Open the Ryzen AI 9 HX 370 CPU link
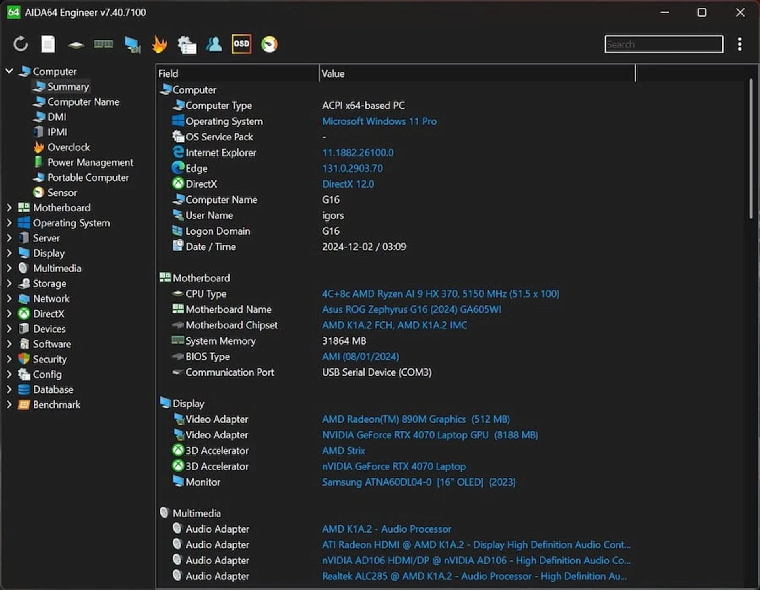Viewport: 760px width, 590px height. coord(441,294)
